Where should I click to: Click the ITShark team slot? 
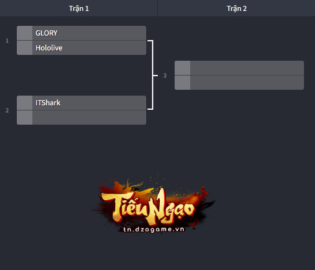(x=81, y=103)
